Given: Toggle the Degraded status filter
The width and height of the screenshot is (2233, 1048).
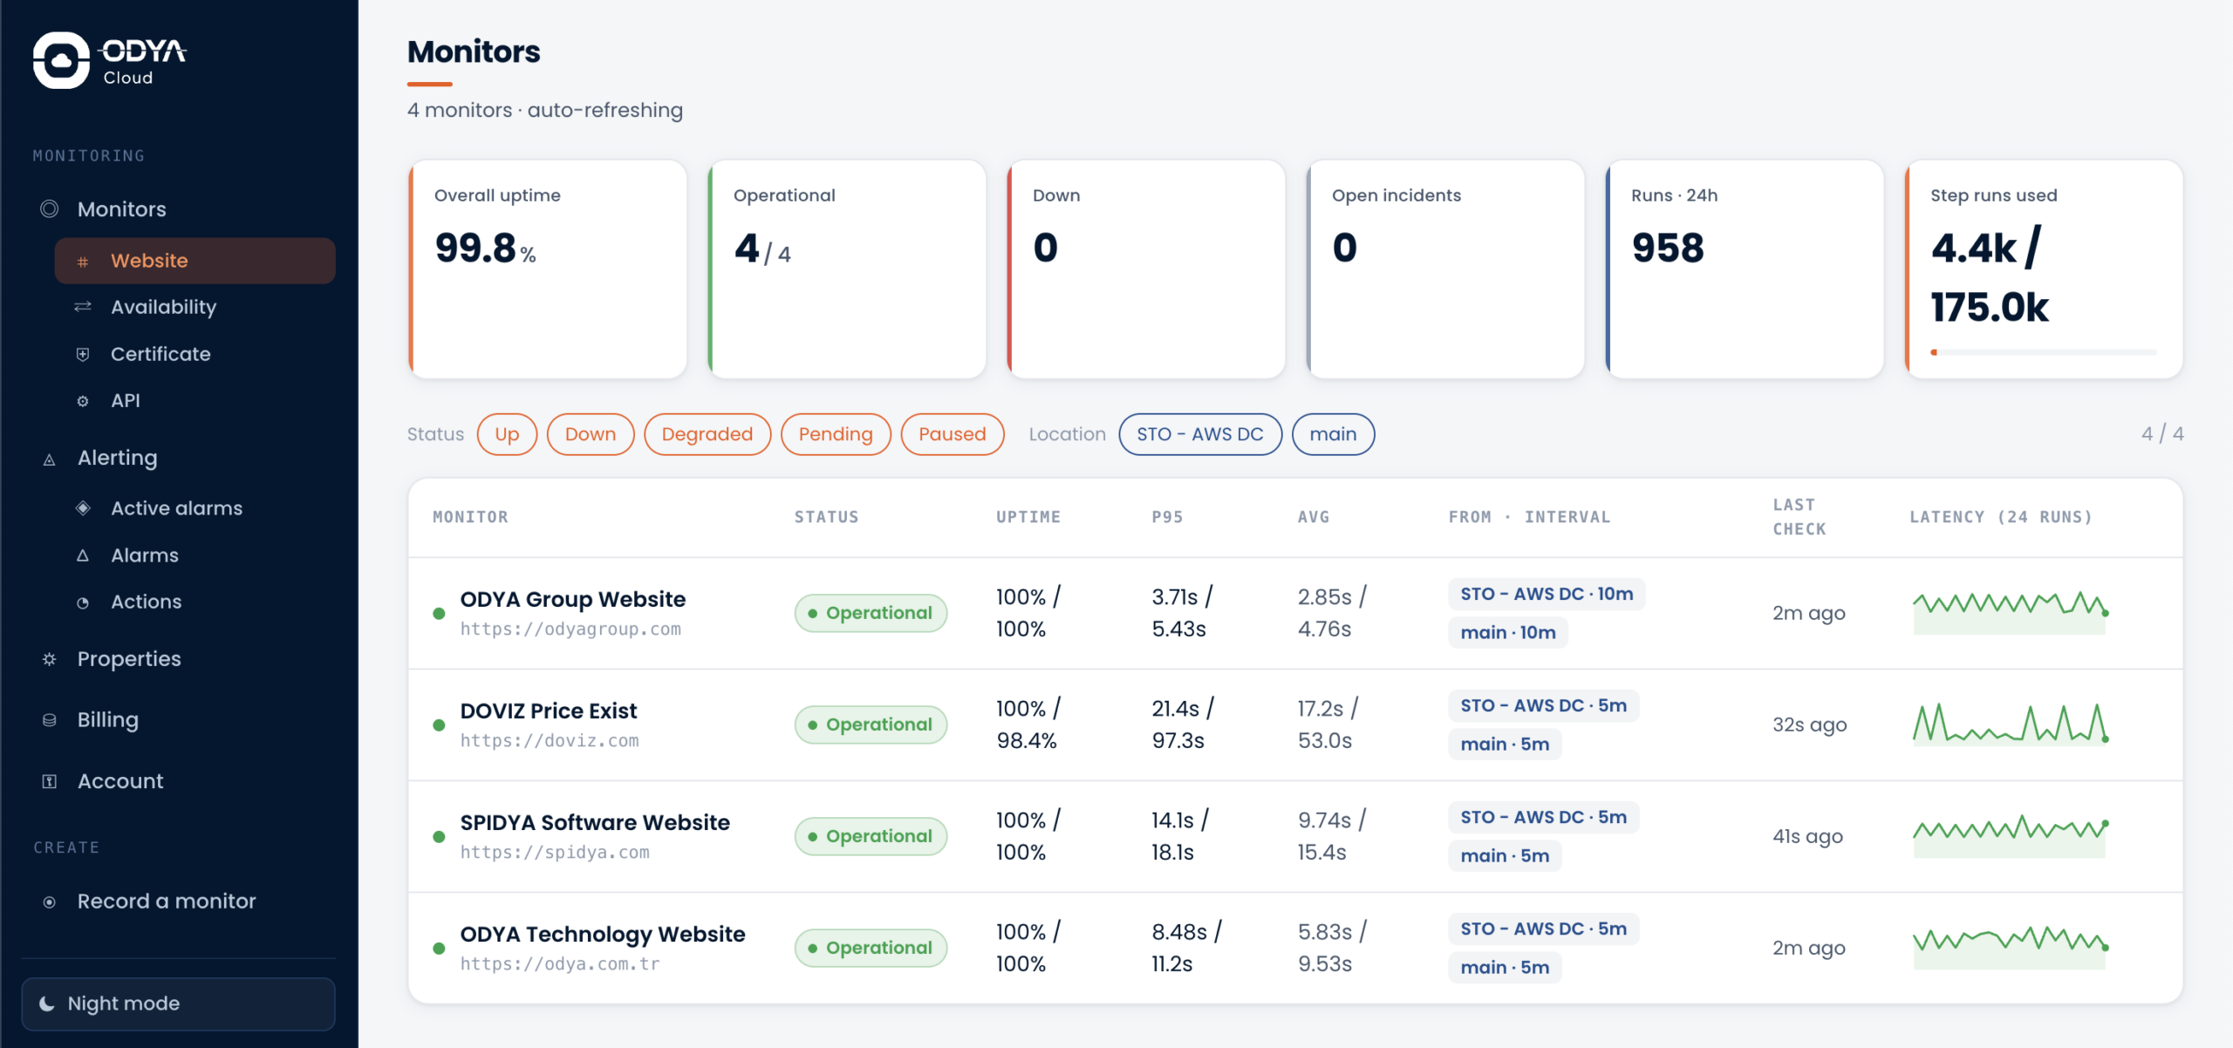Looking at the screenshot, I should (707, 434).
